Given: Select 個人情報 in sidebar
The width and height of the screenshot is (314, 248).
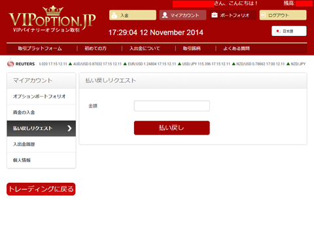Looking at the screenshot, I should click(x=41, y=160).
